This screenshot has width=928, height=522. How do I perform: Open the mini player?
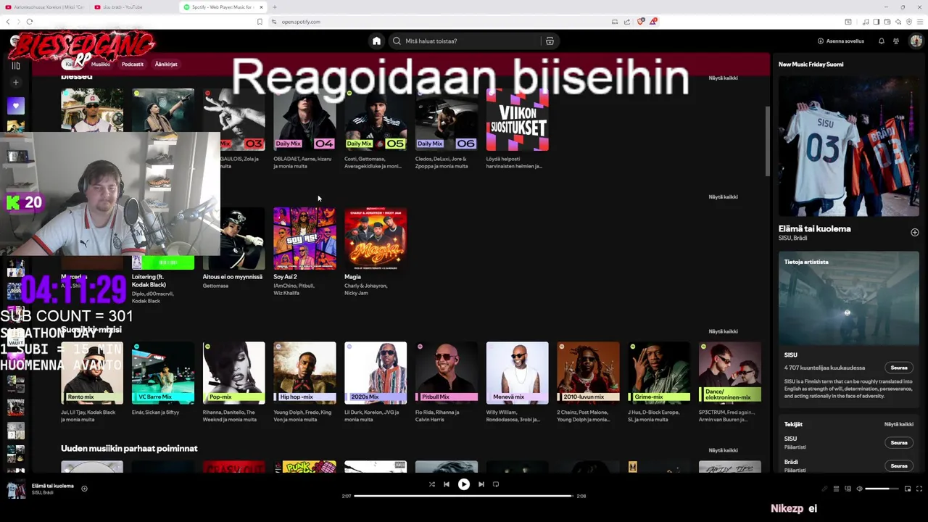click(x=907, y=489)
